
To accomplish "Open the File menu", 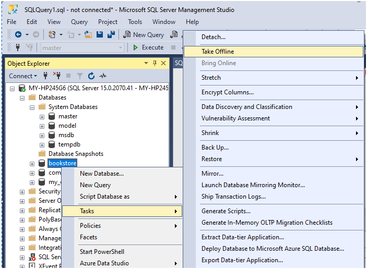I will point(11,22).
